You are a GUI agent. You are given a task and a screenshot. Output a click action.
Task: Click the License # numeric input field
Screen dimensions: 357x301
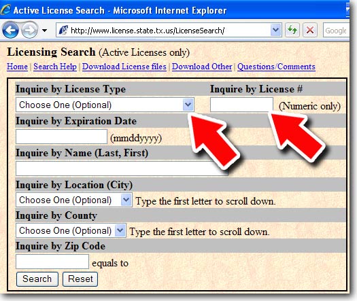[241, 105]
